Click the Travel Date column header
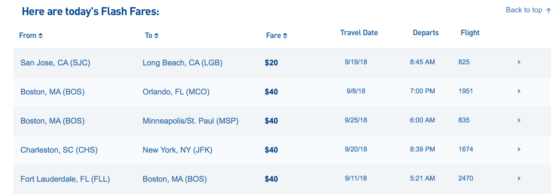The width and height of the screenshot is (557, 194). [359, 33]
